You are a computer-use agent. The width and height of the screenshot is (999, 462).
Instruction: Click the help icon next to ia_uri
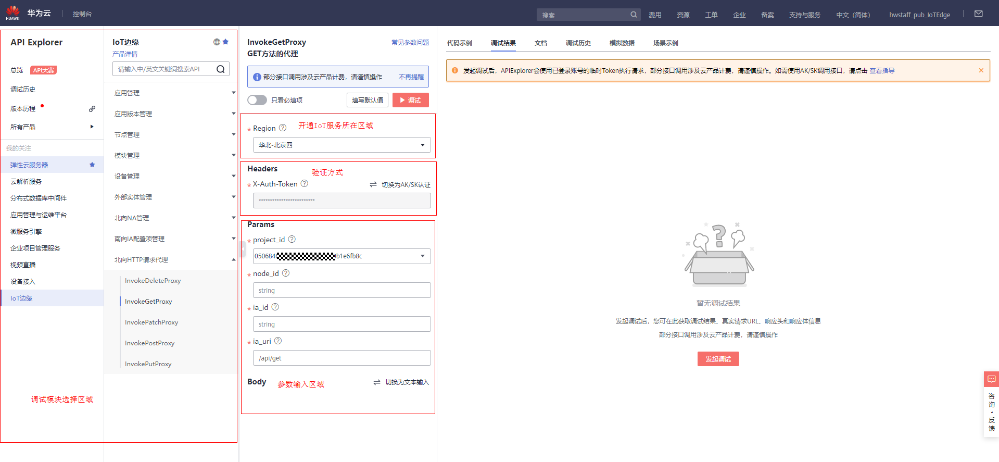pyautogui.click(x=278, y=341)
